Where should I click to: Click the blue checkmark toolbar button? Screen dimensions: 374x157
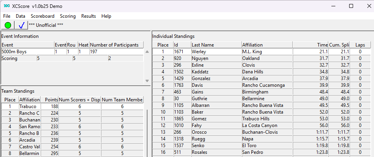click(x=21, y=25)
